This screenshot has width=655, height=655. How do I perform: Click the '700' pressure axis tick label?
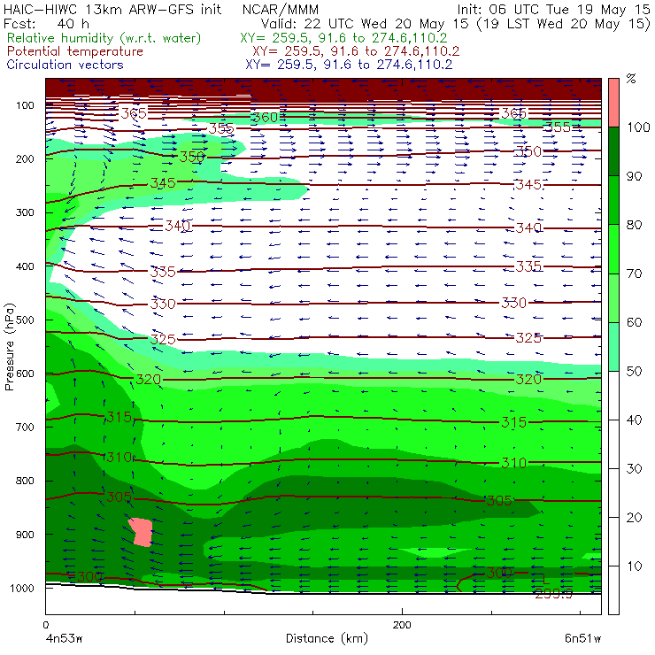pyautogui.click(x=25, y=427)
